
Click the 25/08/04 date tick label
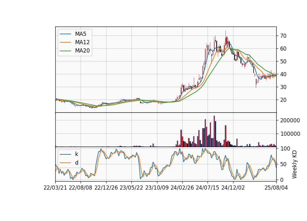click(276, 188)
